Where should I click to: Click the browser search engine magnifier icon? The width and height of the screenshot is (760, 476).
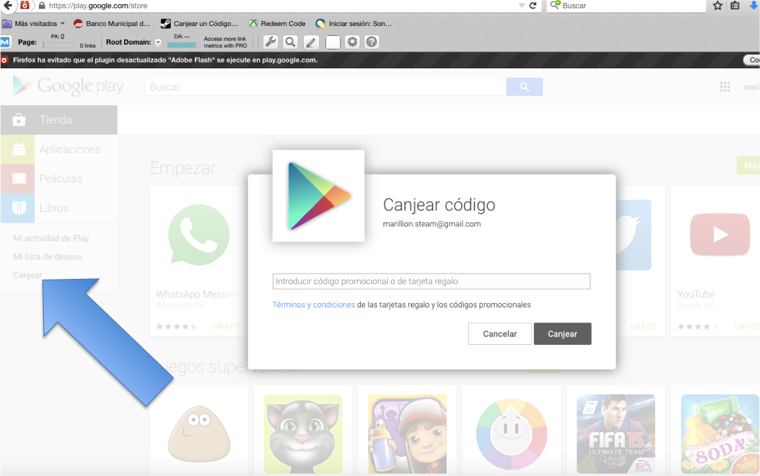[x=555, y=5]
